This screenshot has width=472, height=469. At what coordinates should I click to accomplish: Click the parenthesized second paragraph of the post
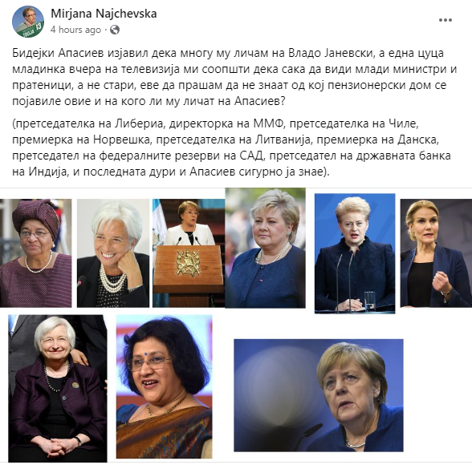click(x=232, y=148)
